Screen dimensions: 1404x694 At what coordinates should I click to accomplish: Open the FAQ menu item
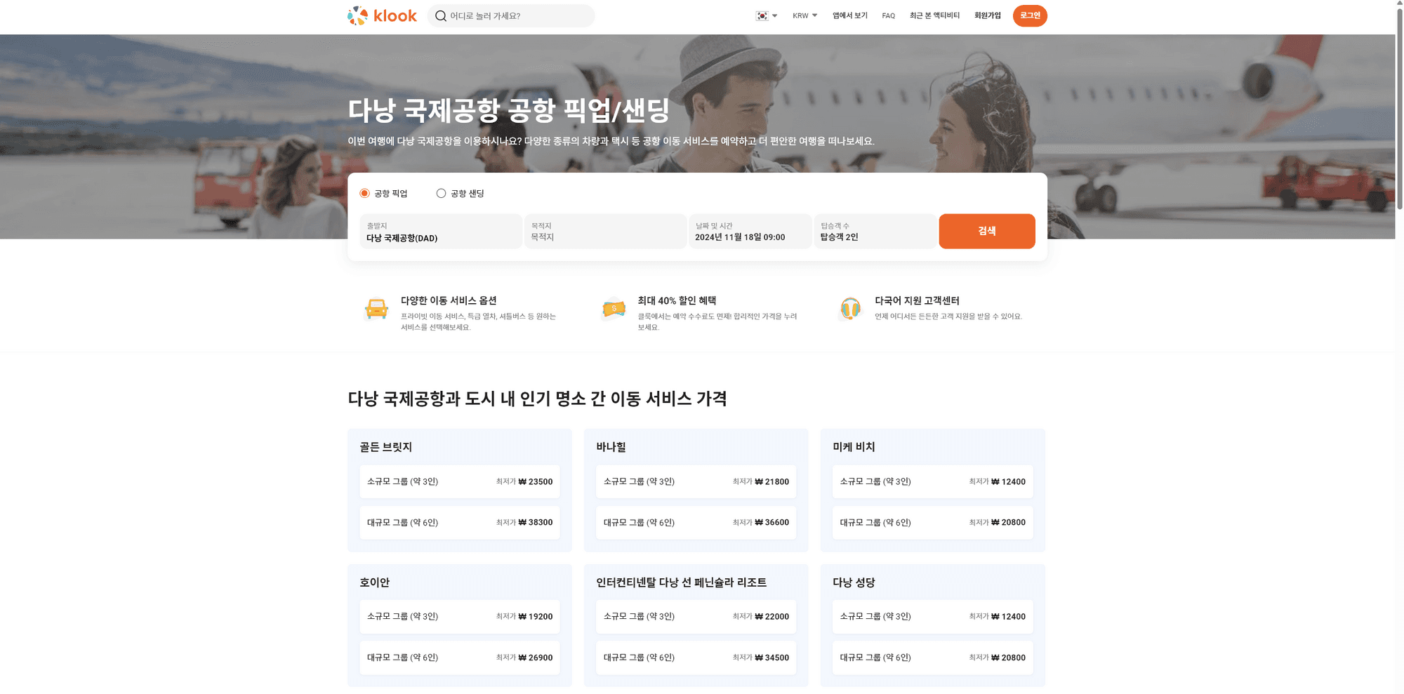[888, 15]
